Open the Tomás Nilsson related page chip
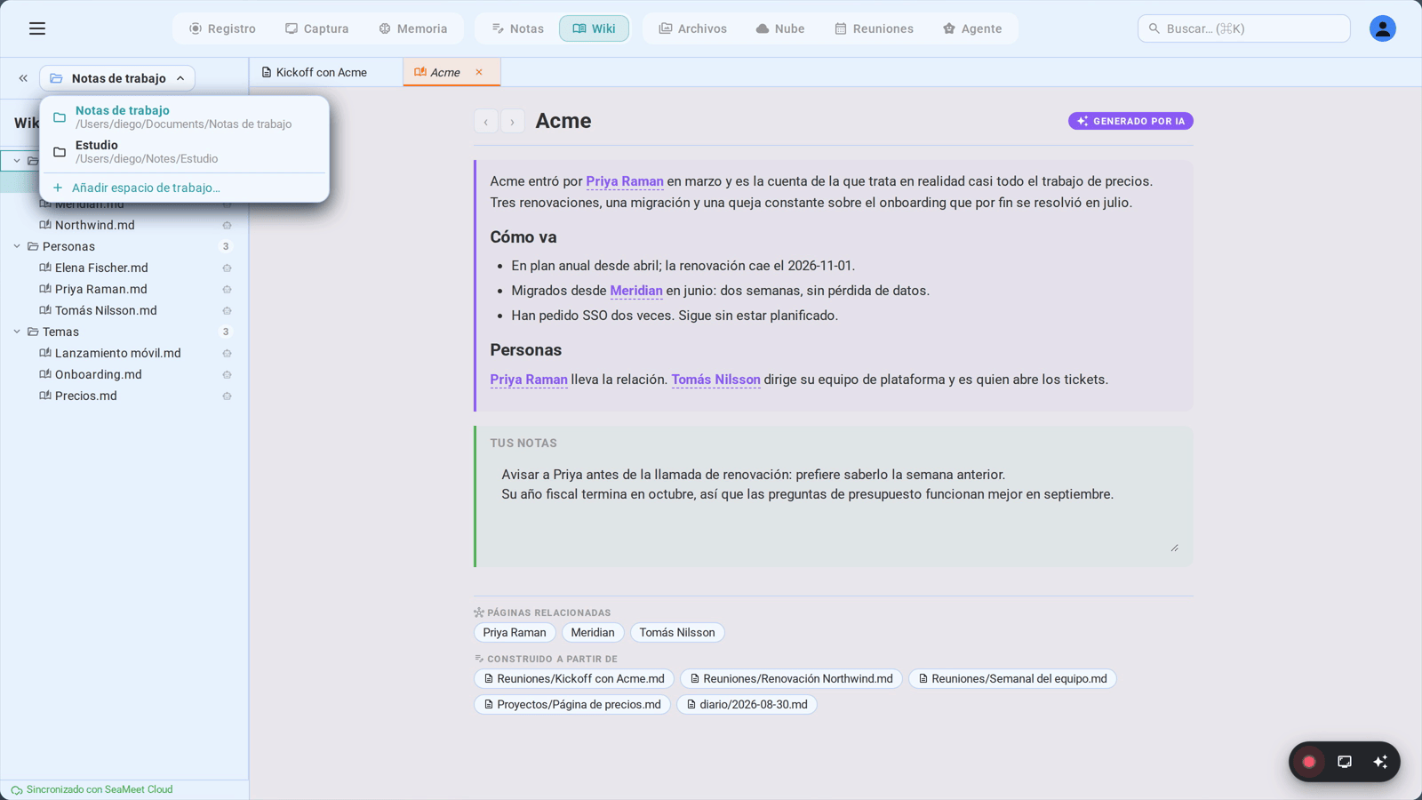The height and width of the screenshot is (800, 1422). coord(677,633)
